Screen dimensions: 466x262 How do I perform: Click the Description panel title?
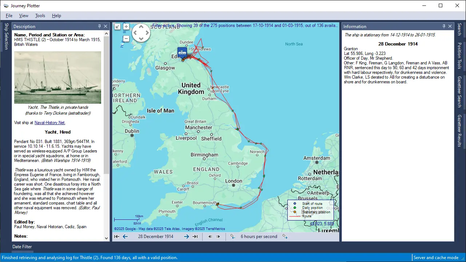[x=24, y=27]
